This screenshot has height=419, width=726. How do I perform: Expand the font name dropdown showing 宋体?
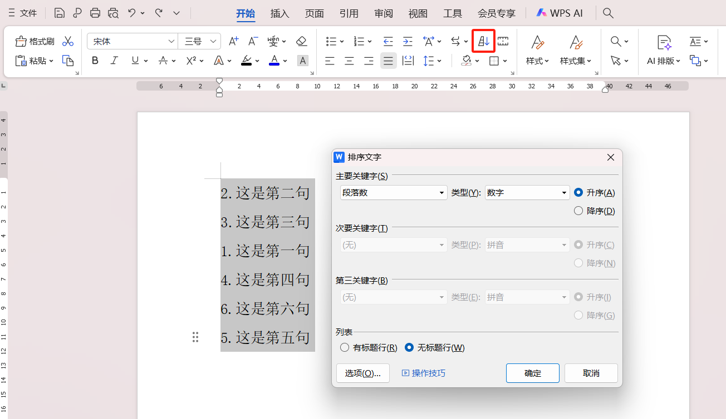coord(171,41)
